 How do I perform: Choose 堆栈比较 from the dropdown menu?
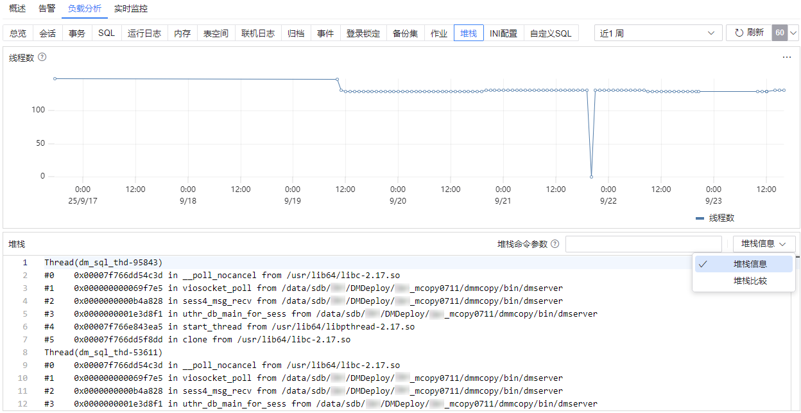744,281
